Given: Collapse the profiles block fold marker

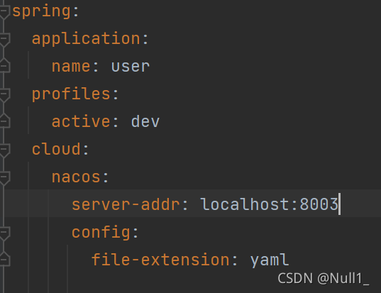Looking at the screenshot, I should pos(4,94).
